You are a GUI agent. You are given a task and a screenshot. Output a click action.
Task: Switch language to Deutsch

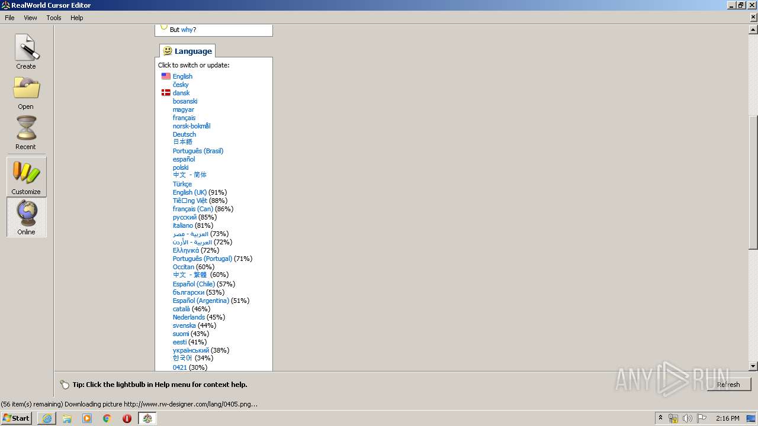tap(184, 134)
